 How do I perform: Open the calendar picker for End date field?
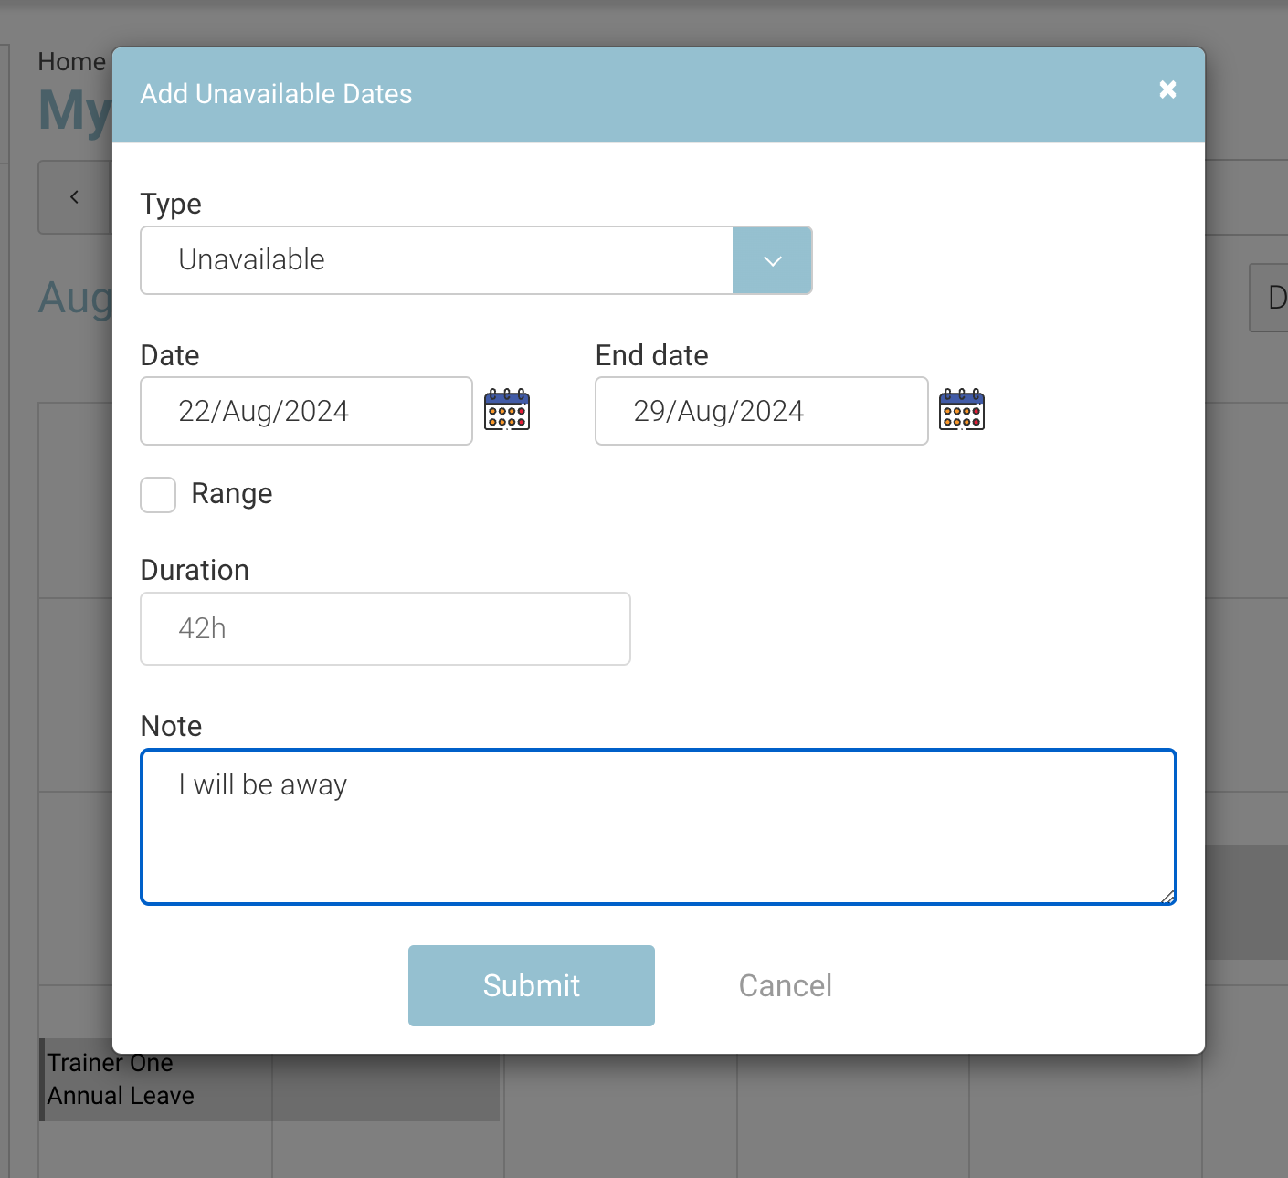(962, 411)
